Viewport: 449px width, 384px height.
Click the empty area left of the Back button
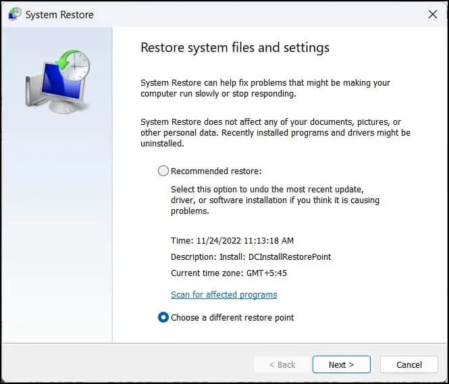(135, 364)
